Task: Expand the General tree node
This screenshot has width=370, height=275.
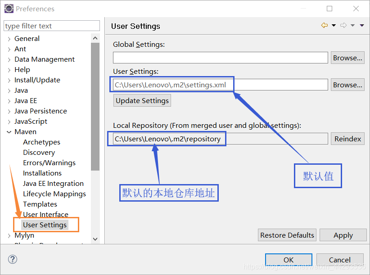Action: click(9, 39)
